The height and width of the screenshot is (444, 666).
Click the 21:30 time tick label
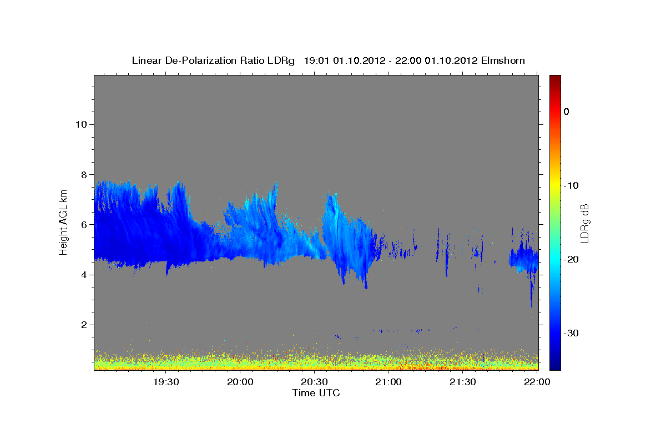pos(462,382)
